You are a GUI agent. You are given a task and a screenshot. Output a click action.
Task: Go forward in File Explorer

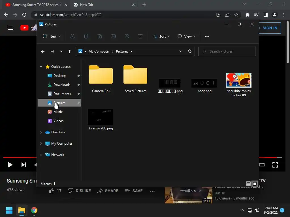pyautogui.click(x=52, y=51)
